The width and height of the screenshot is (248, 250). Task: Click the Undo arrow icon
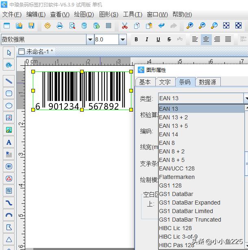pos(161,26)
